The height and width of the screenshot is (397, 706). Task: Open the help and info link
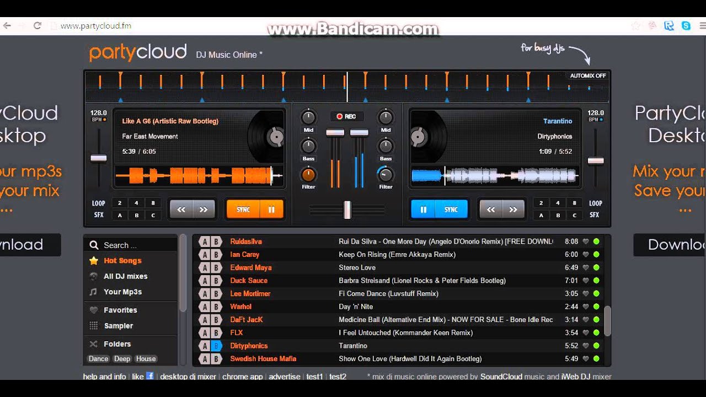coord(105,377)
